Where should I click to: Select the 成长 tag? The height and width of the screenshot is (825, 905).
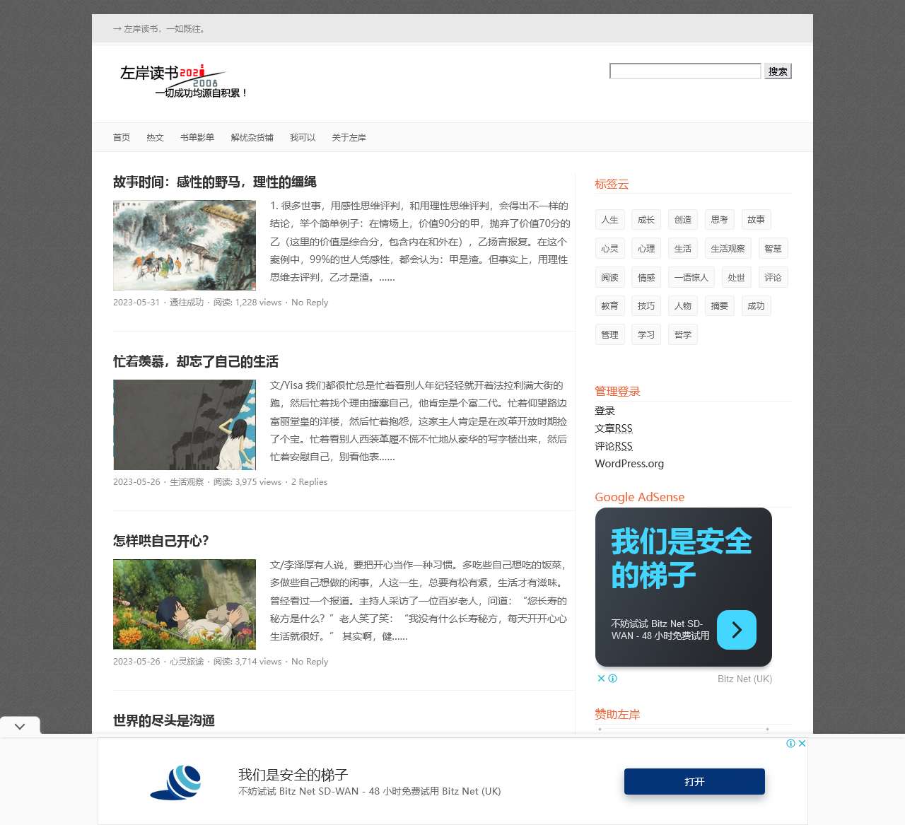[646, 219]
